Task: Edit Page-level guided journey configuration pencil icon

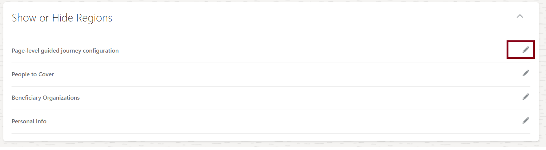Action: click(526, 50)
